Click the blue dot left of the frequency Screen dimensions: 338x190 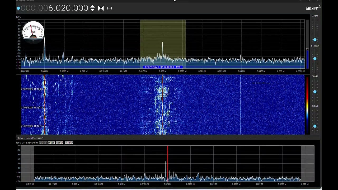(18, 8)
